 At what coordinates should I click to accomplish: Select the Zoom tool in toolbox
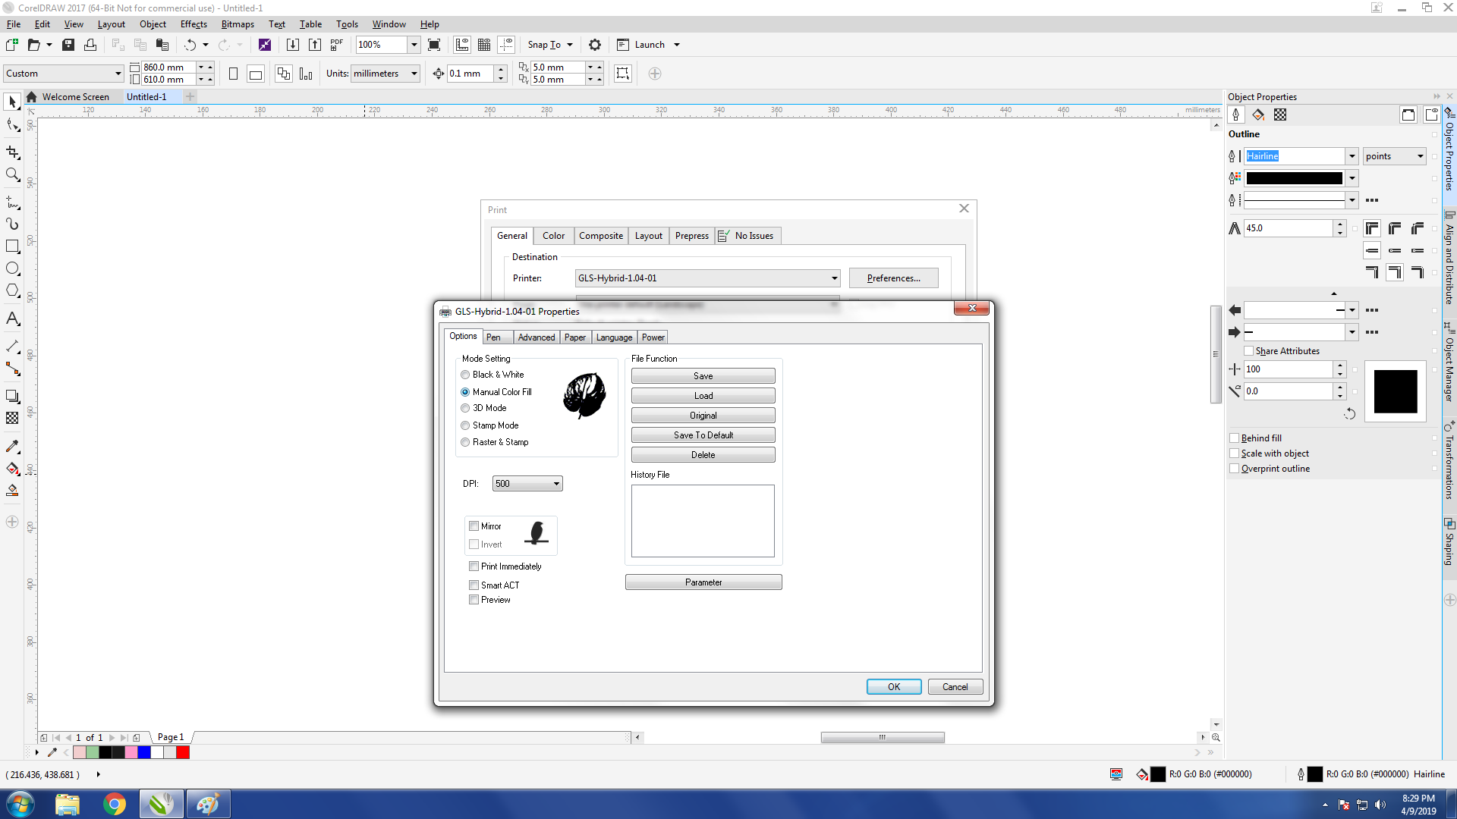point(12,175)
